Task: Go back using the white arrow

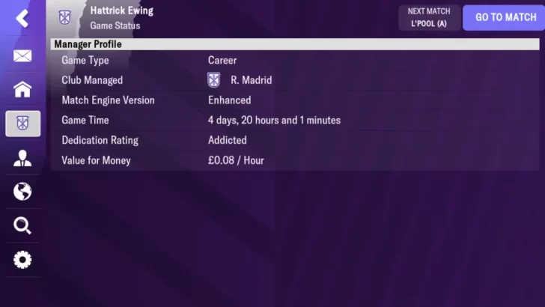Action: point(22,19)
